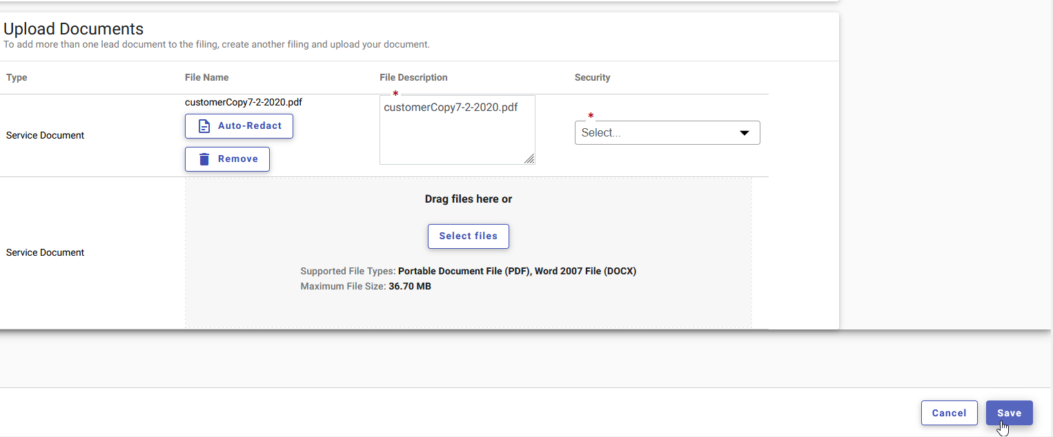The image size is (1053, 437).
Task: Save the uploaded documents
Action: point(1009,412)
